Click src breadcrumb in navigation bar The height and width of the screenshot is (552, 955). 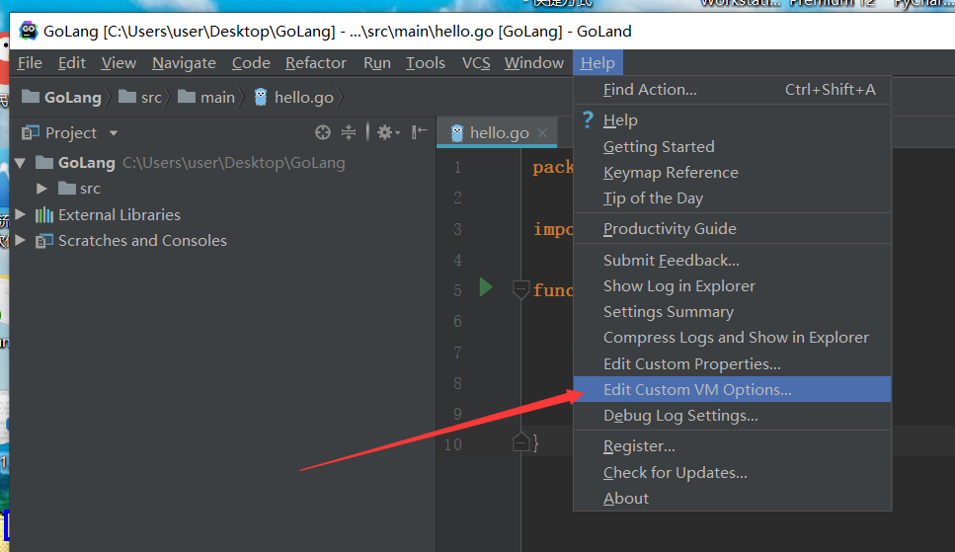pos(140,98)
